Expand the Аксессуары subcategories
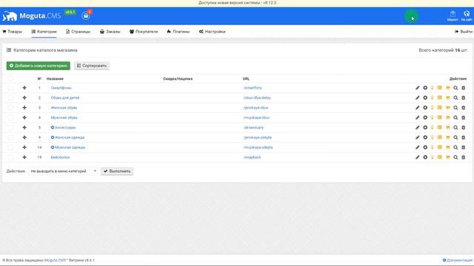The width and height of the screenshot is (474, 266). click(x=53, y=128)
